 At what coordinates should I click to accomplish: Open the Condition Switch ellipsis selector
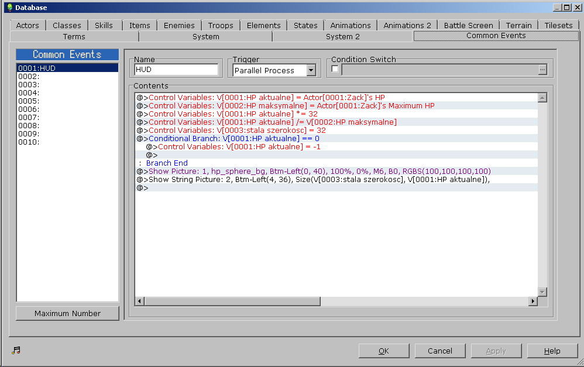pyautogui.click(x=542, y=70)
